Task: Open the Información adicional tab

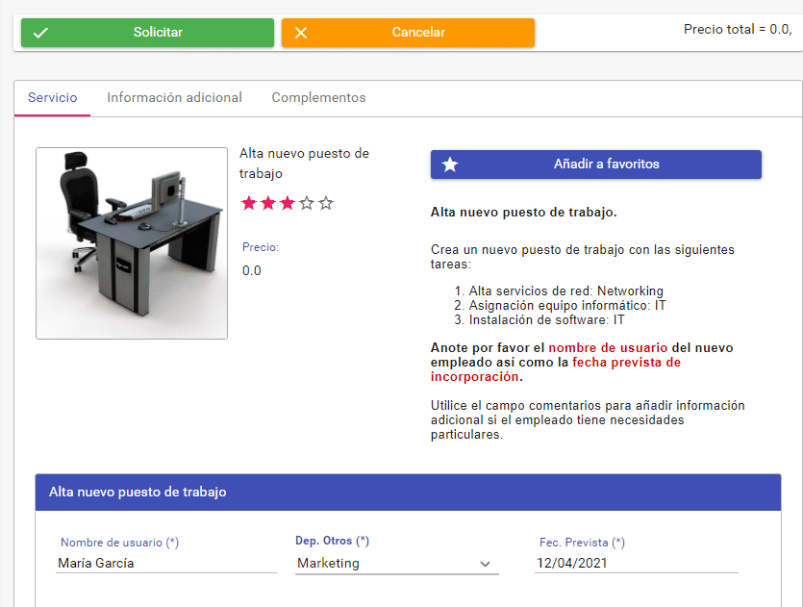Action: tap(174, 97)
